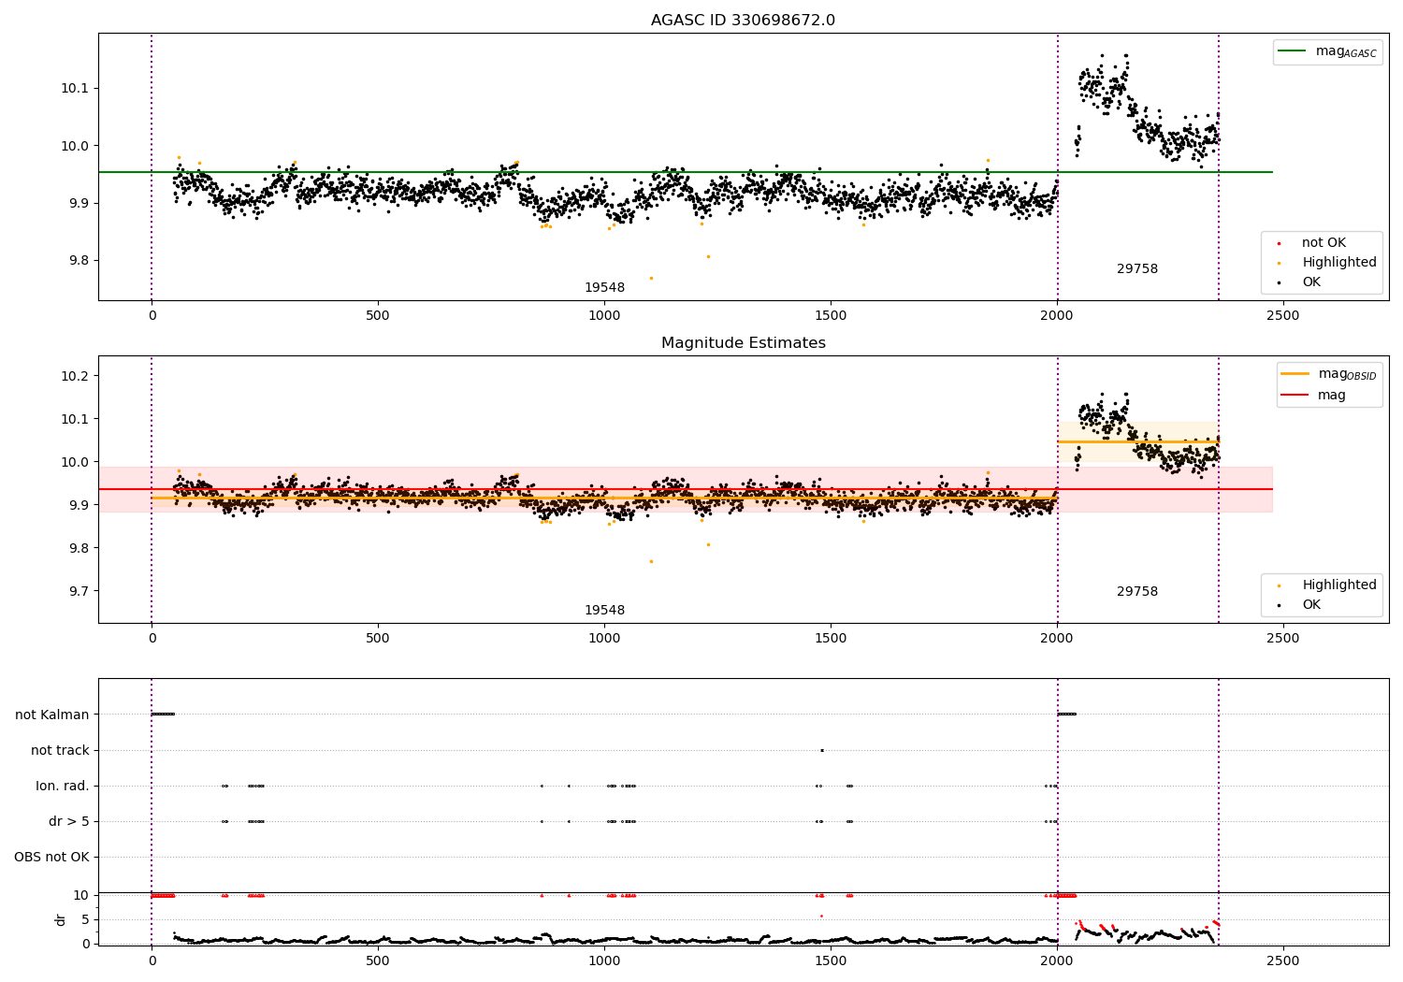Screen dimensions: 1403x982
Task: Click the lowest orange point in the AGASC ID plot
Action: click(651, 278)
